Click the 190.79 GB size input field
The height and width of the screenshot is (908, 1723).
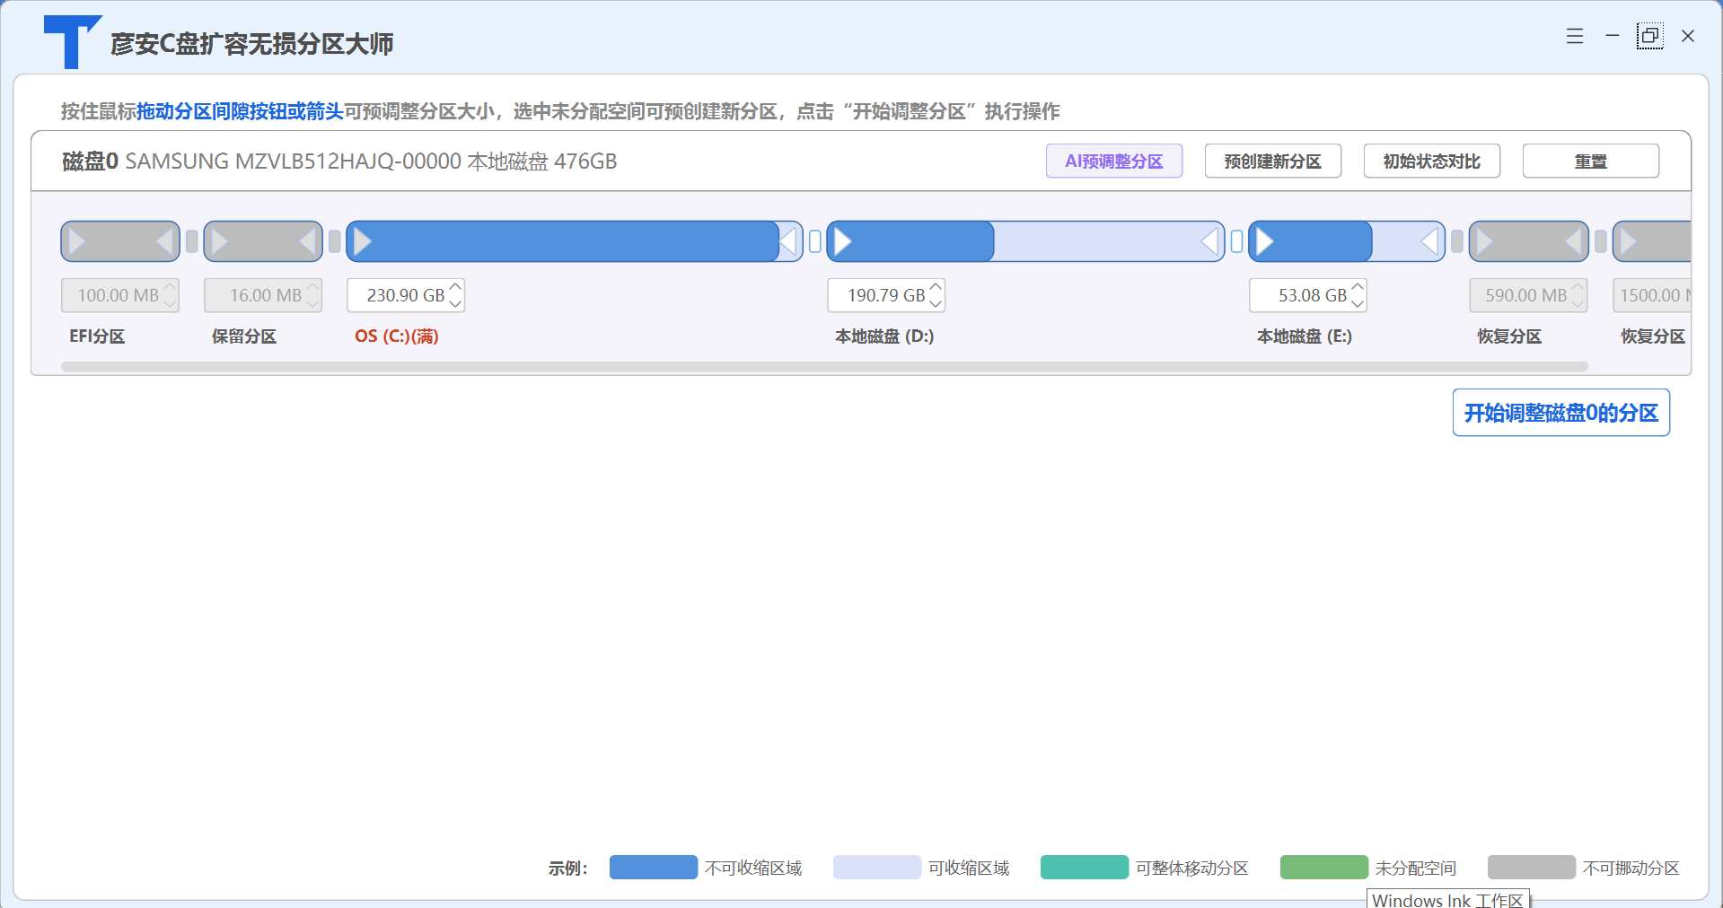[x=886, y=295]
